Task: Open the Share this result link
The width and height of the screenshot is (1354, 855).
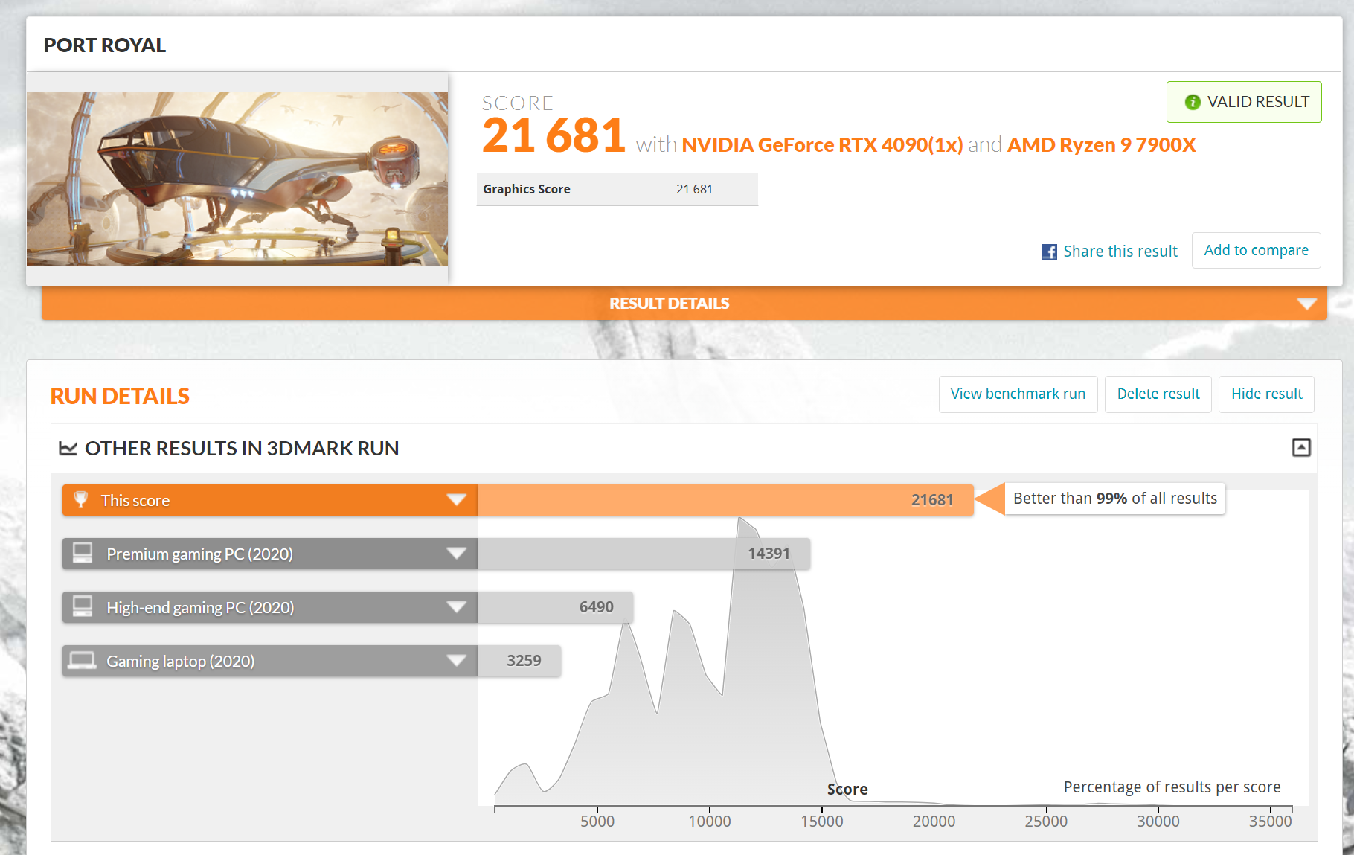Action: click(1120, 252)
